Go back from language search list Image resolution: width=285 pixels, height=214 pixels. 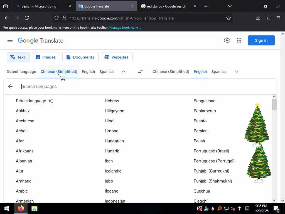coord(10,86)
